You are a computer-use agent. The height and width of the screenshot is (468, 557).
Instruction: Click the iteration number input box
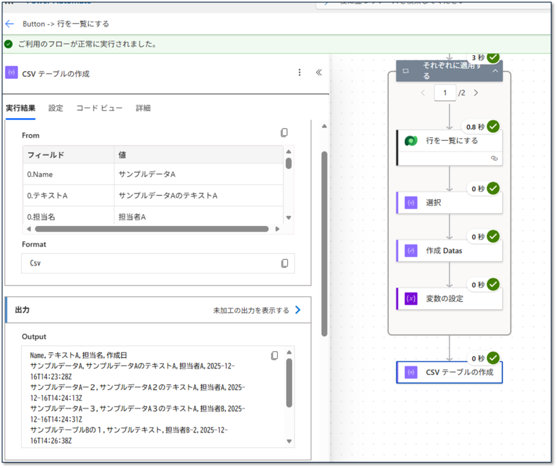click(445, 93)
